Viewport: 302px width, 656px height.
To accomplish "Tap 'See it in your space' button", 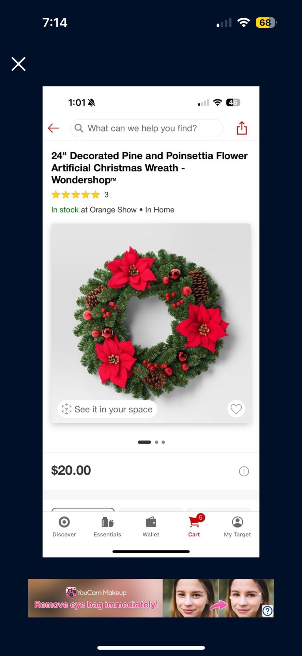I will pos(107,409).
